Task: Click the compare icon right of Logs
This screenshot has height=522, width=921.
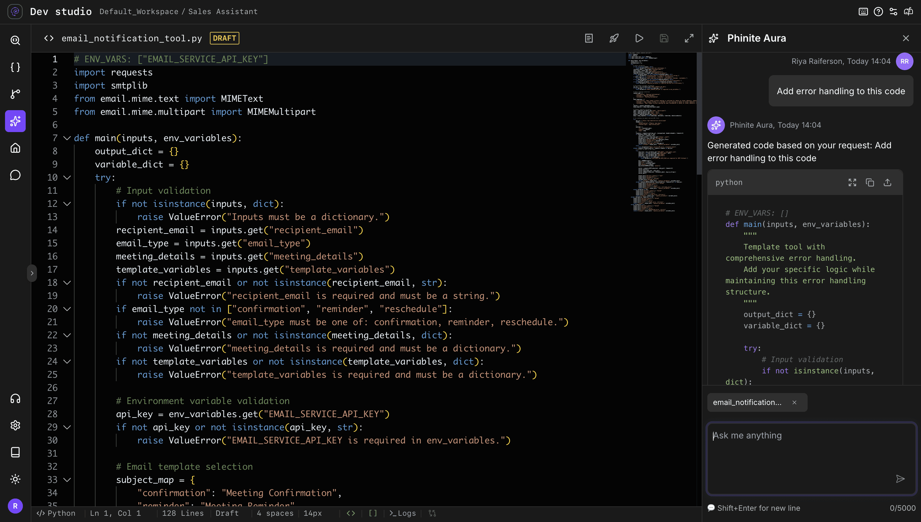Action: point(432,514)
